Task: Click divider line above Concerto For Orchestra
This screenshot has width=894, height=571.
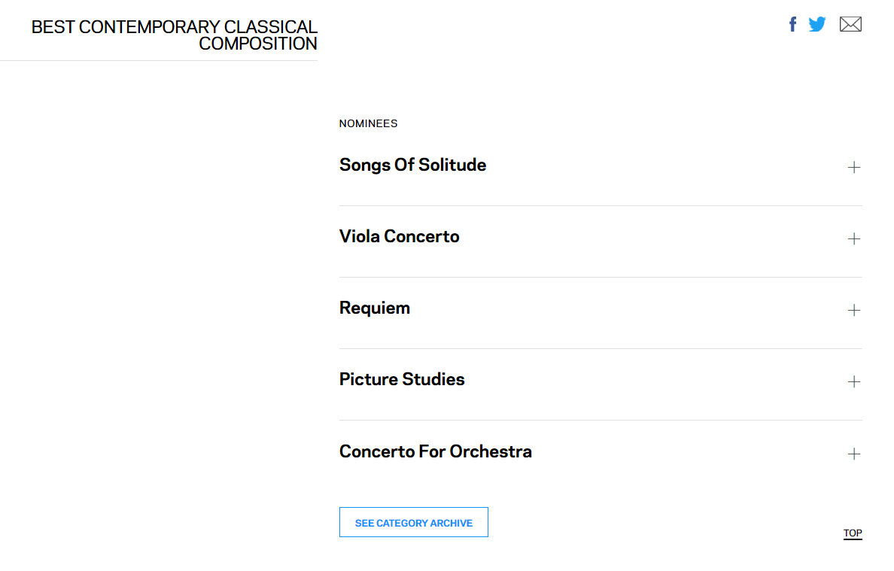Action: tap(601, 420)
